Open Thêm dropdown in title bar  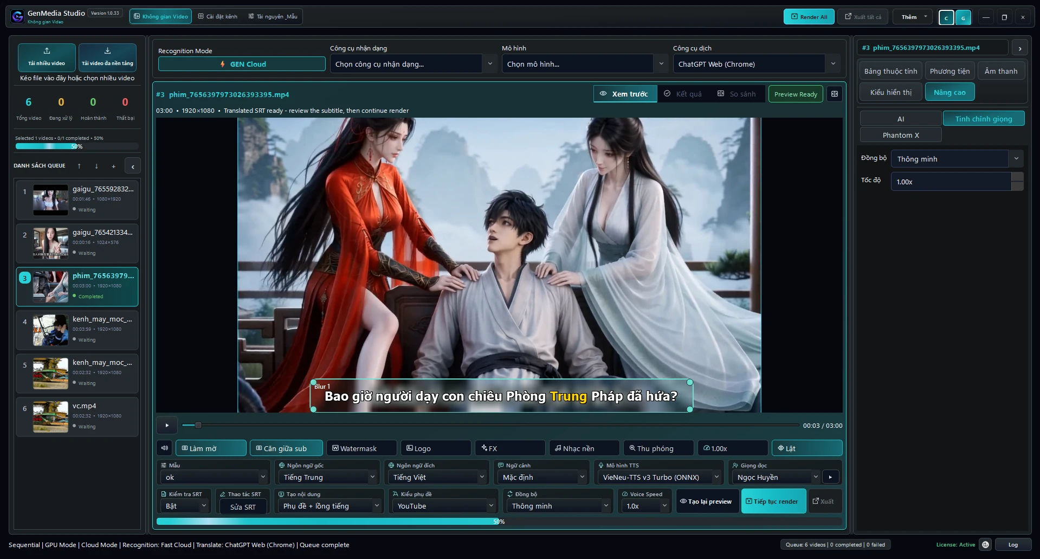(x=913, y=17)
